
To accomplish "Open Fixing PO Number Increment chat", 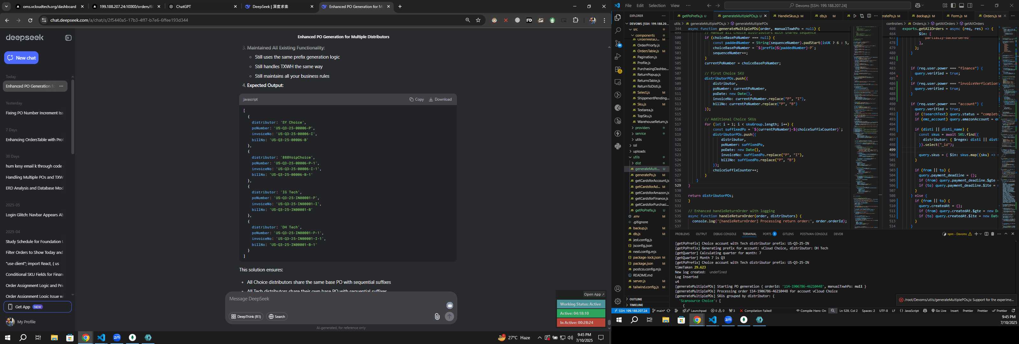I will tap(35, 113).
